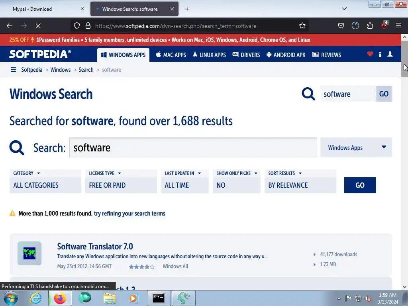Close the Windows Search: software tab
The height and width of the screenshot is (306, 408).
172,9
